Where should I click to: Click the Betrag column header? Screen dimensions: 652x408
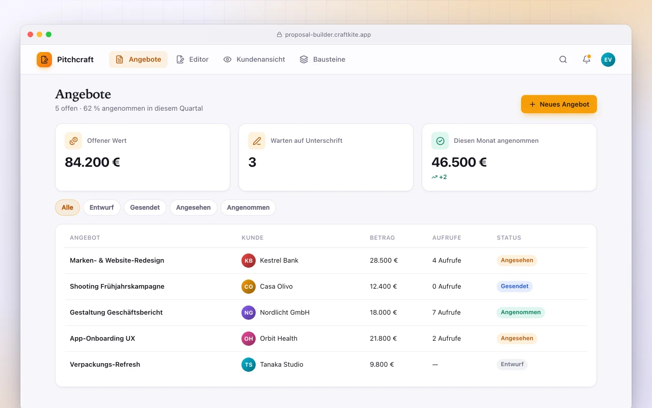coord(383,238)
